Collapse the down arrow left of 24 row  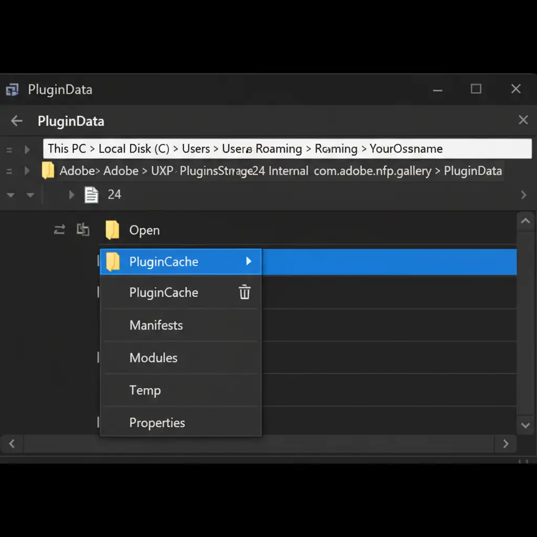(x=10, y=195)
